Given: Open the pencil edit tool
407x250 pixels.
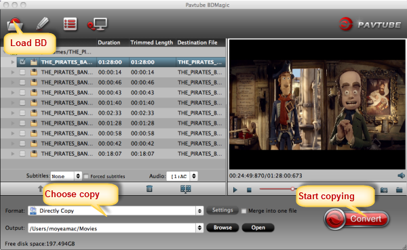Looking at the screenshot, I should (x=42, y=24).
